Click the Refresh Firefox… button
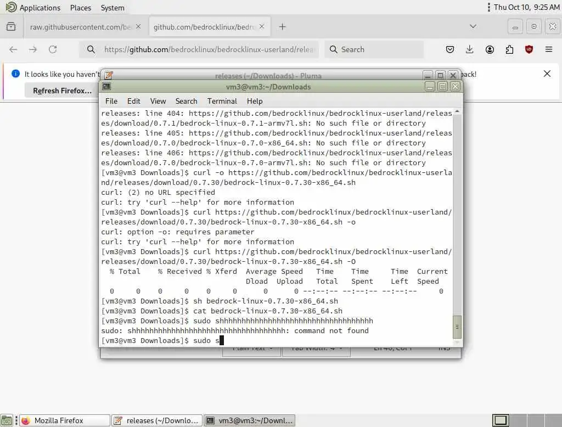This screenshot has width=562, height=427. click(x=63, y=91)
